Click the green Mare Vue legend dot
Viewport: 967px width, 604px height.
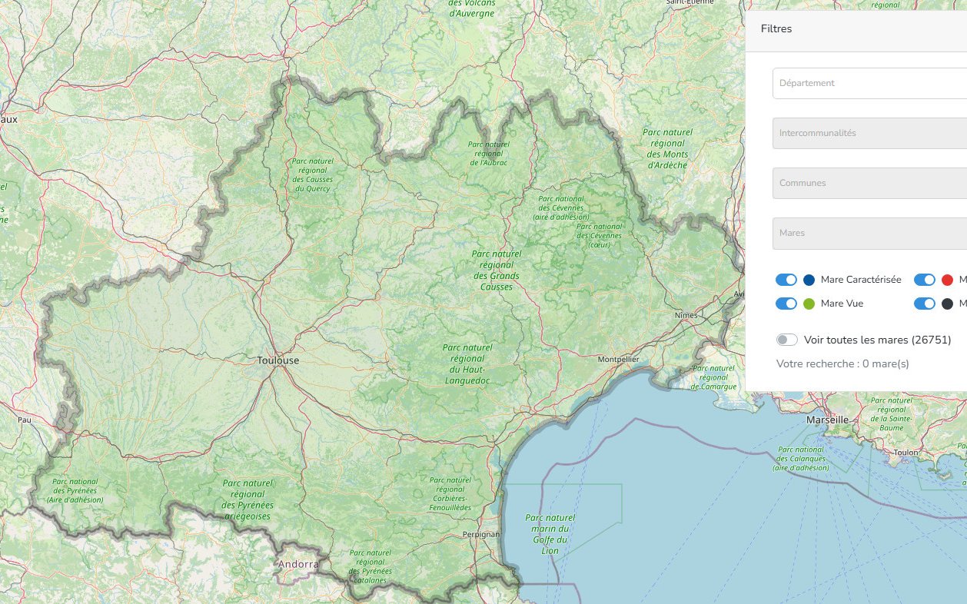coord(809,304)
